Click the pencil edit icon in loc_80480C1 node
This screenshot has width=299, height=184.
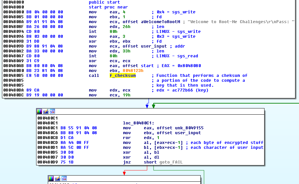[46, 111]
